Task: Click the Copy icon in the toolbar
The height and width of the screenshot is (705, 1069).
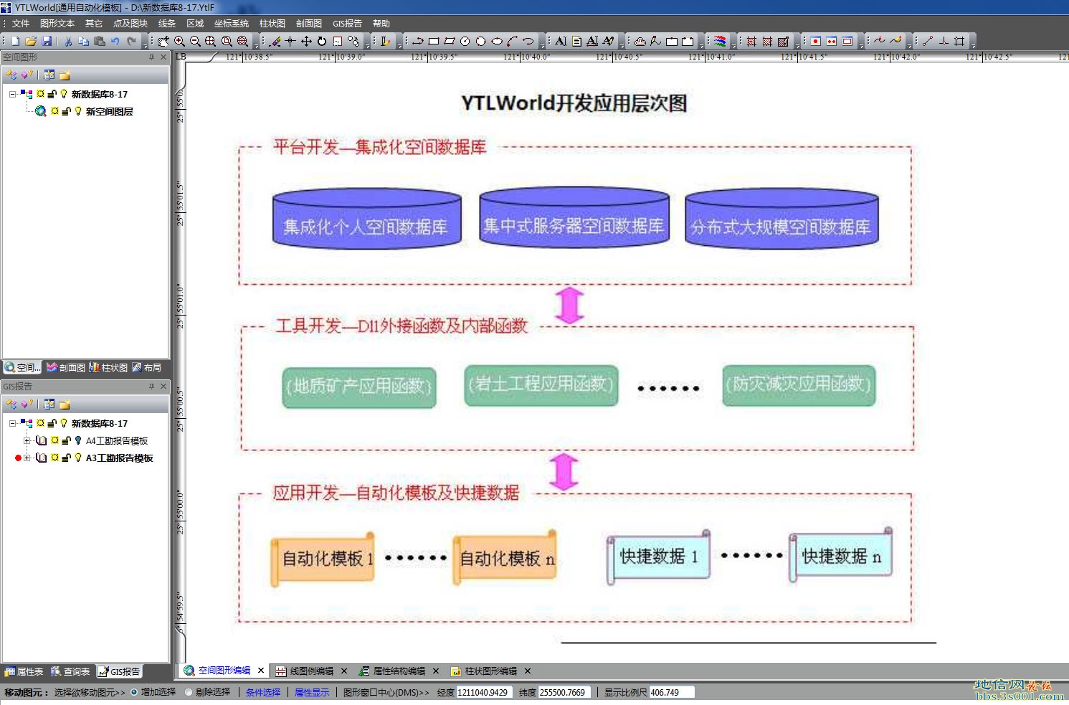Action: [84, 42]
